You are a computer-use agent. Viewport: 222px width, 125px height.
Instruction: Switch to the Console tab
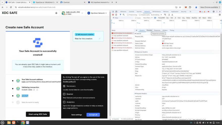pos(131,12)
